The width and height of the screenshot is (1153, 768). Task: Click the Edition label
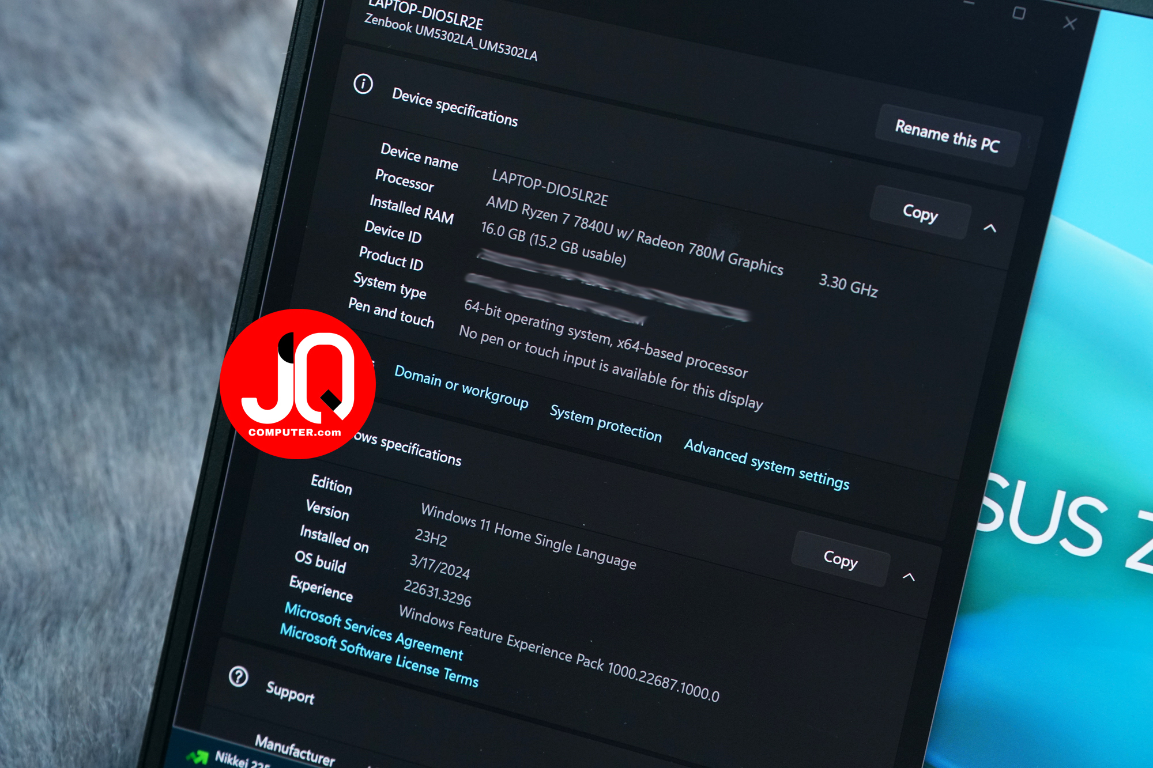[331, 485]
